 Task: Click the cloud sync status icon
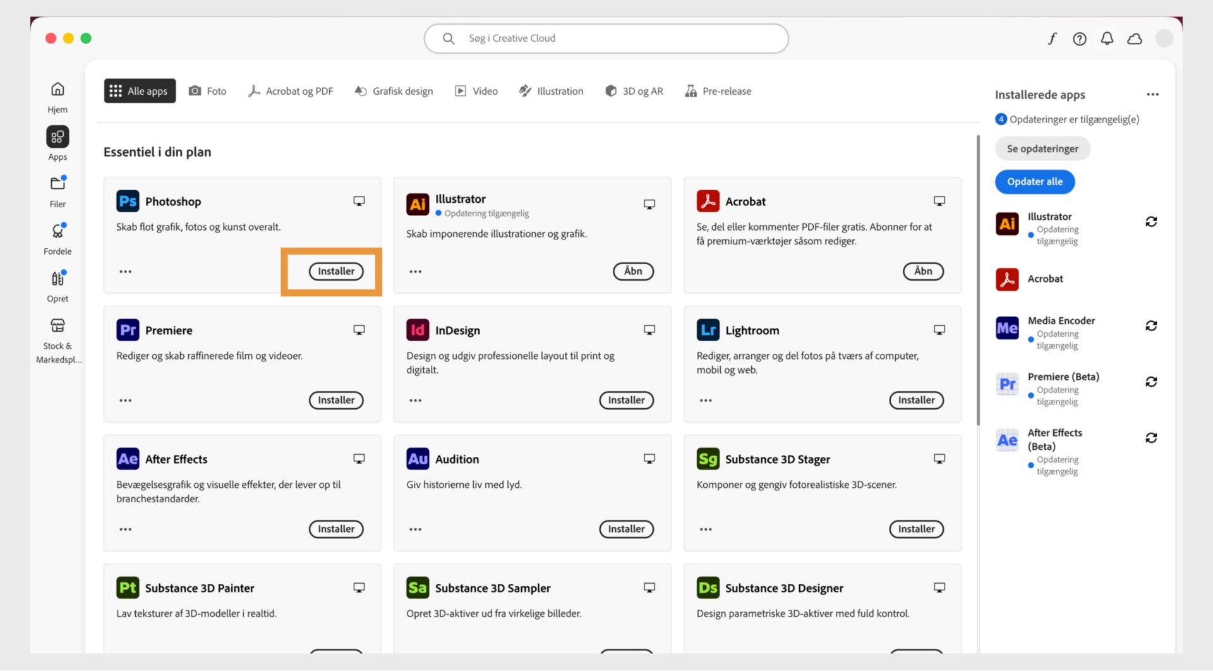[1135, 39]
